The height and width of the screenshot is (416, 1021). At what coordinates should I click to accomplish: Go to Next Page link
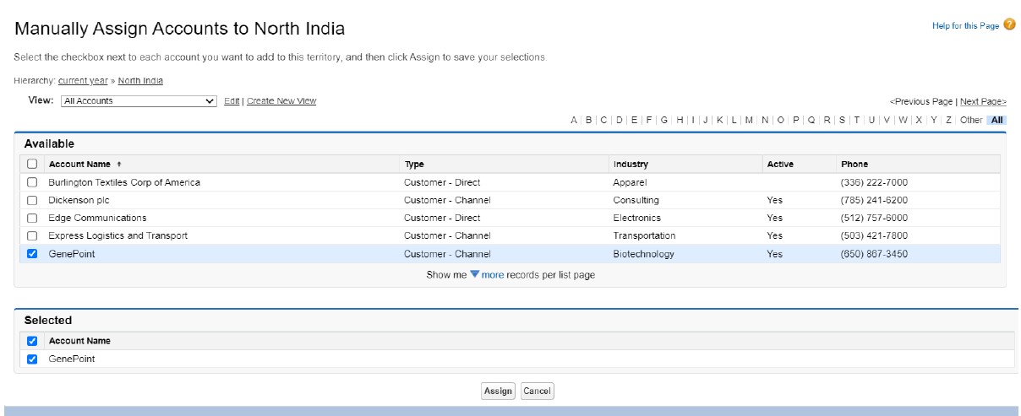pos(983,101)
